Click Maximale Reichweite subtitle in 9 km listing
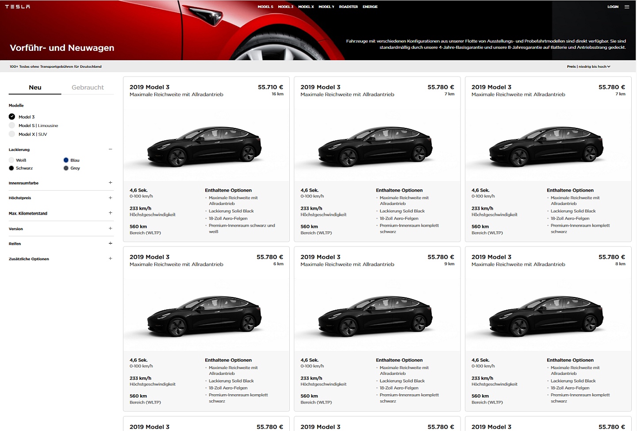Viewport: 637px width, 431px height. [347, 264]
